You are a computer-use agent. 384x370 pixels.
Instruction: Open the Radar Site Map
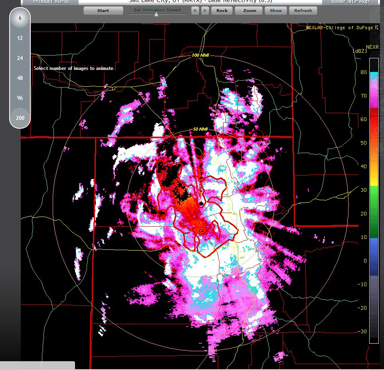point(349,2)
